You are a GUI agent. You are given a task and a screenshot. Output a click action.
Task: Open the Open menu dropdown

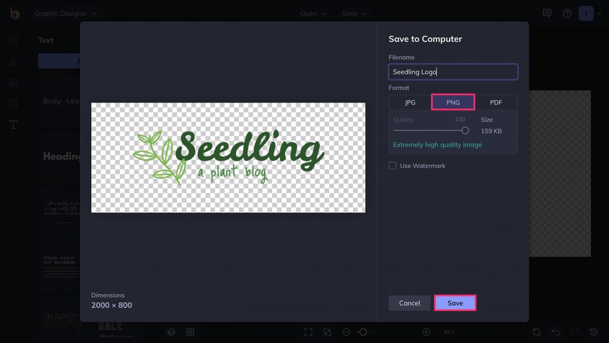[313, 13]
